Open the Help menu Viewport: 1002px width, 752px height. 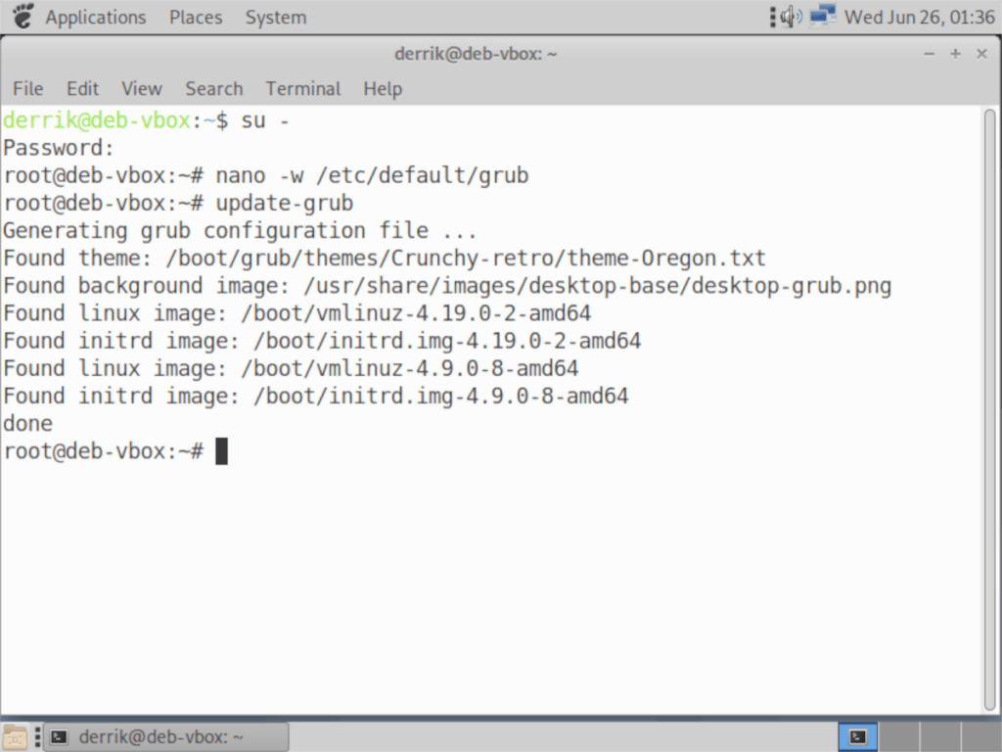point(382,88)
